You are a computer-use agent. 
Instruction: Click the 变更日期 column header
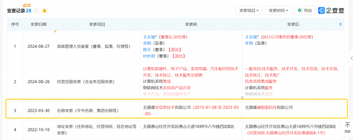39,24
